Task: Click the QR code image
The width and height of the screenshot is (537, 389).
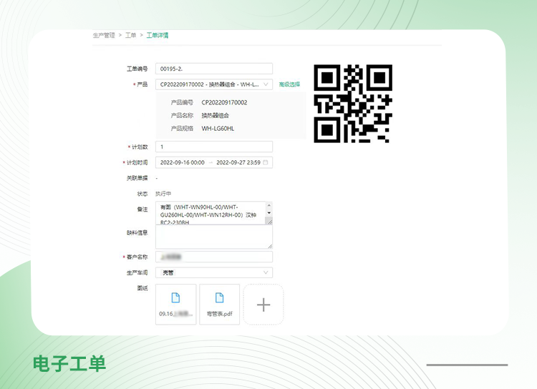Action: pos(353,104)
